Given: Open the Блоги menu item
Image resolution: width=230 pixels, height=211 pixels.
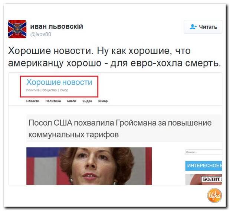Looking at the screenshot, I should coord(72,101).
